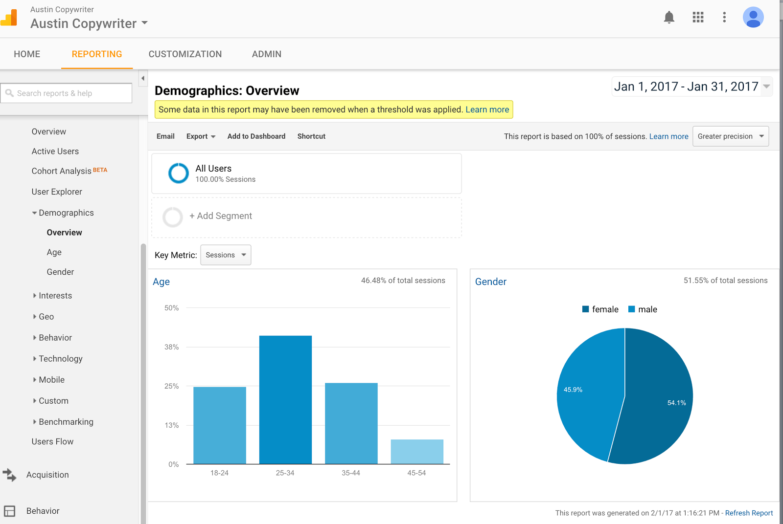Open the Greater precision dropdown
This screenshot has width=783, height=524.
coord(730,136)
